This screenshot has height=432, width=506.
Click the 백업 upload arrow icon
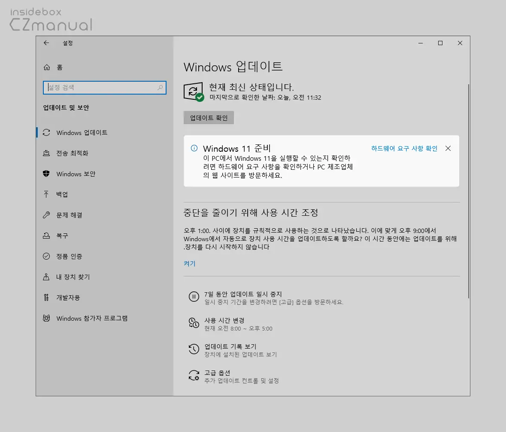(46, 194)
